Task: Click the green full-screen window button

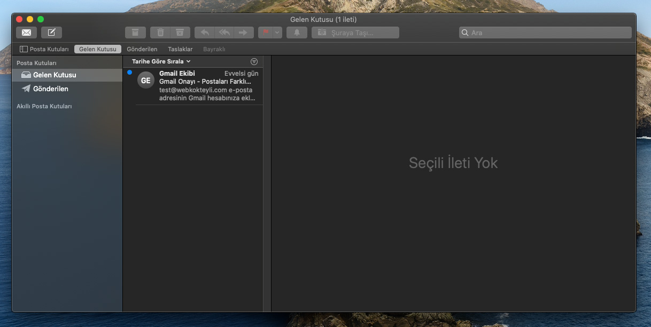Action: point(41,19)
